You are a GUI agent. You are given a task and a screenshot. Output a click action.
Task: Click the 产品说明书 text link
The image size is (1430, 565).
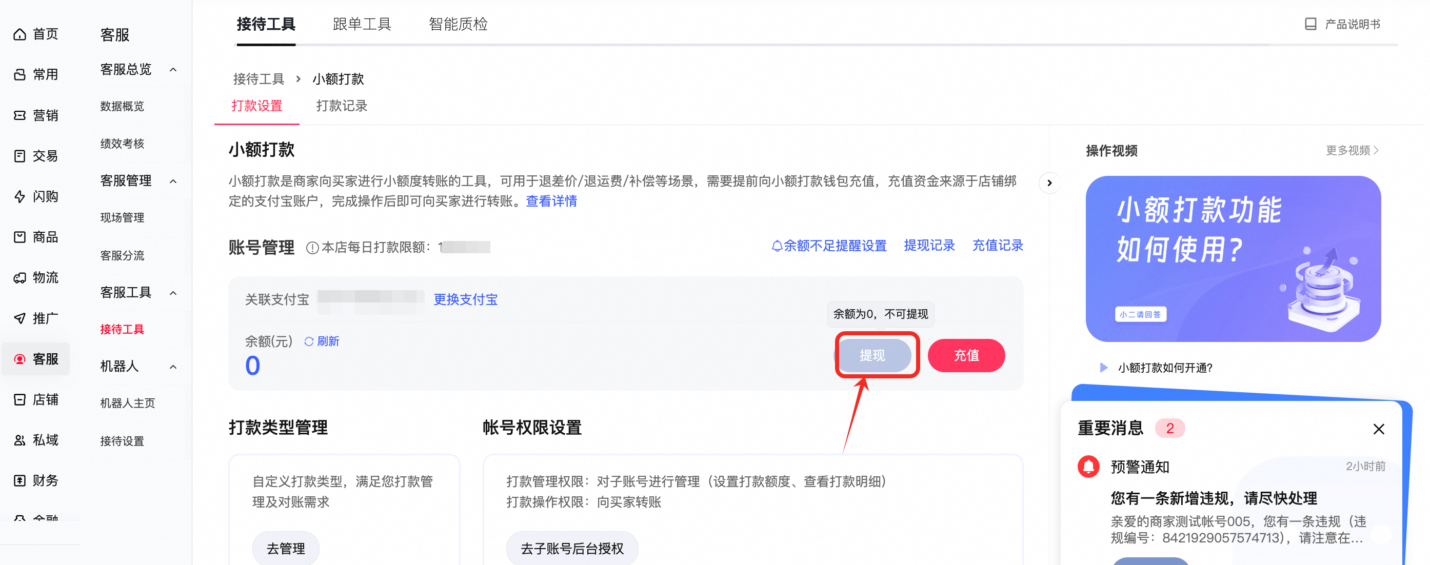click(1352, 25)
